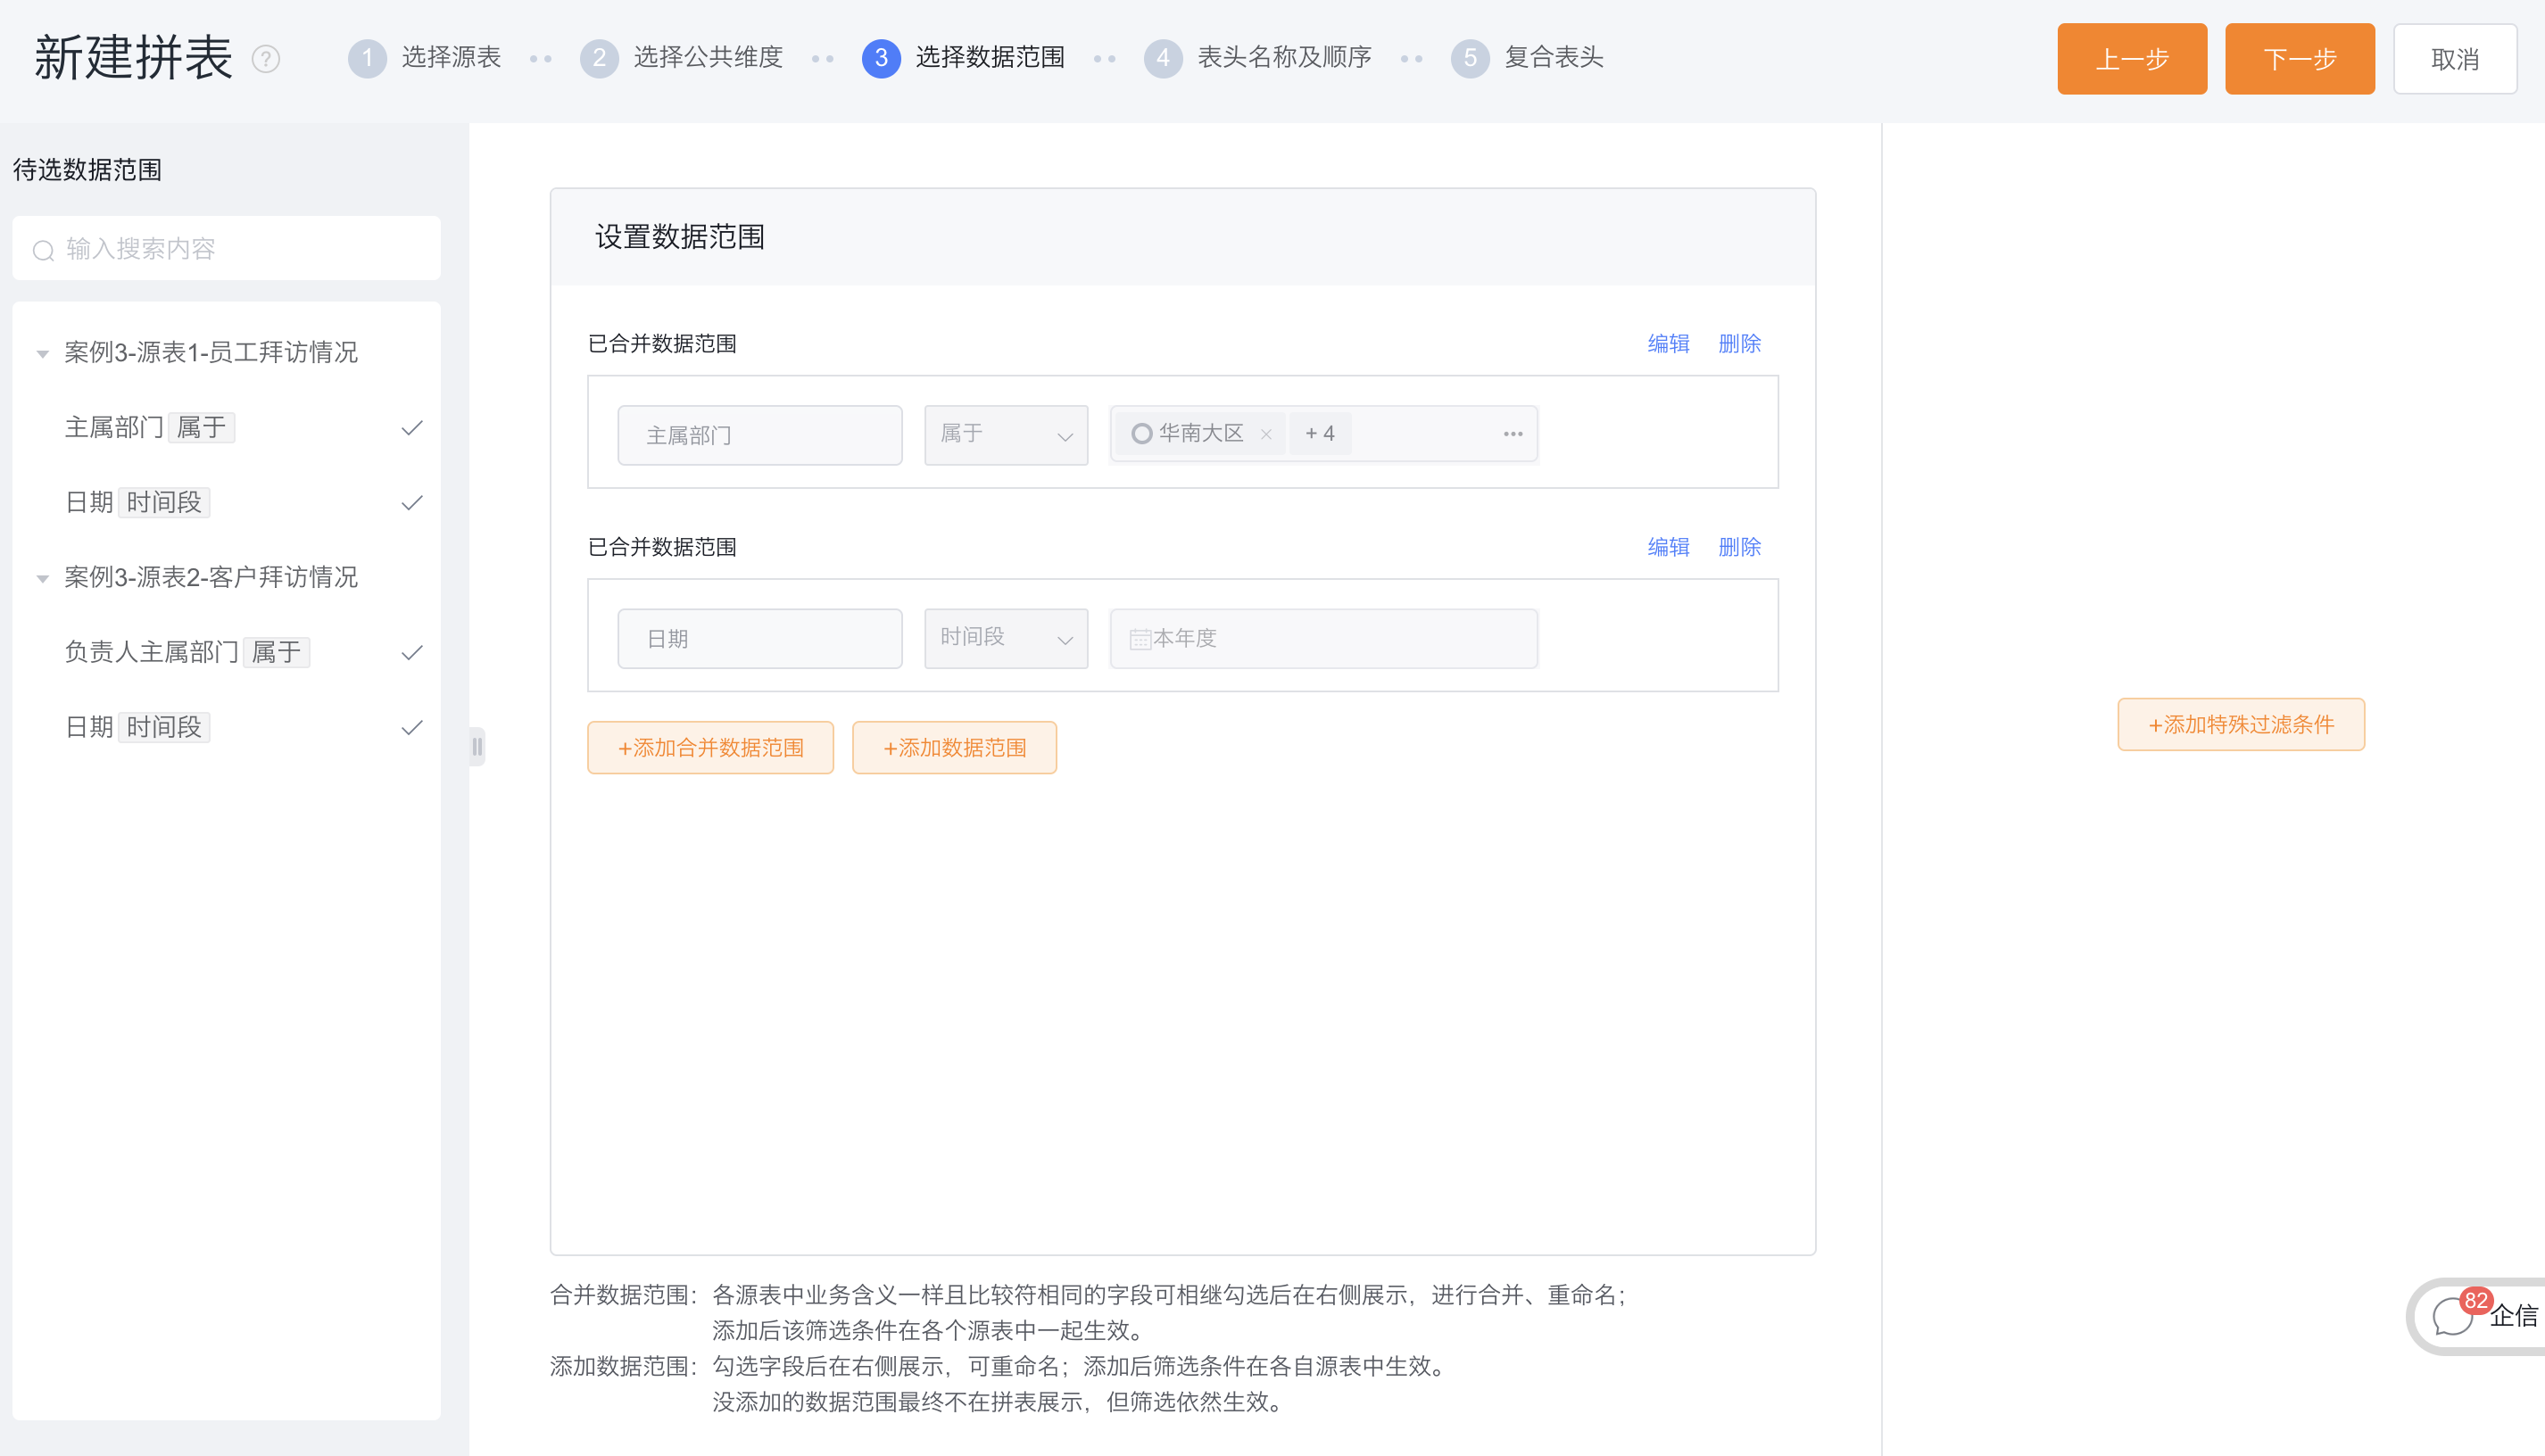Click 删除 for the 日期 range

click(1739, 547)
